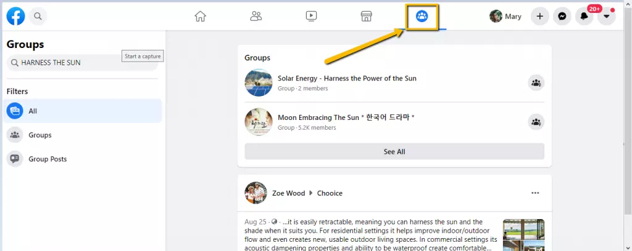
Task: Open Moon Embracing The Sun group thumbnail
Action: pyautogui.click(x=259, y=122)
